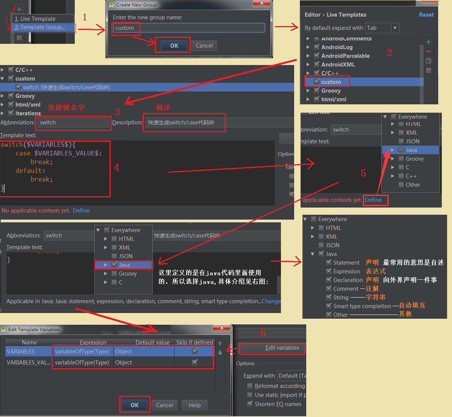This screenshot has height=417, width=452.
Task: Click the Edit variables button
Action: [x=272, y=348]
